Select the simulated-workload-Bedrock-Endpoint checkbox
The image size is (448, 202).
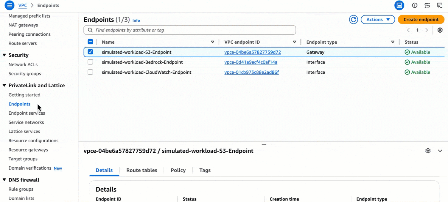90,62
